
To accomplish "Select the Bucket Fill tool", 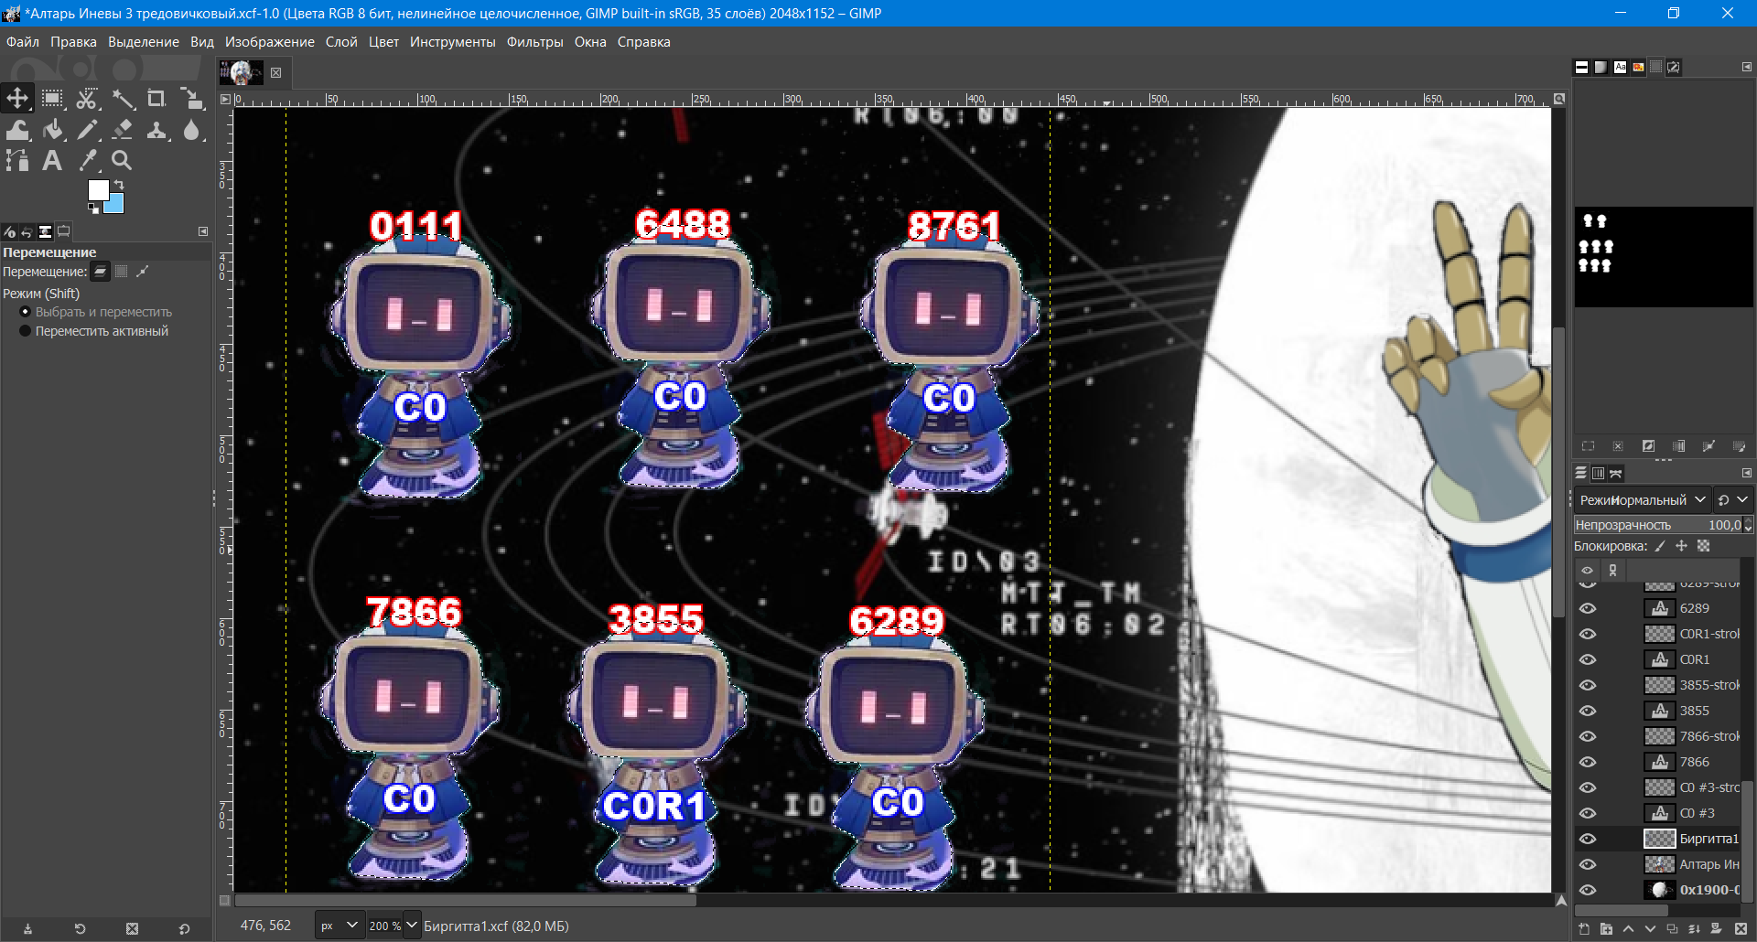I will click(x=52, y=131).
